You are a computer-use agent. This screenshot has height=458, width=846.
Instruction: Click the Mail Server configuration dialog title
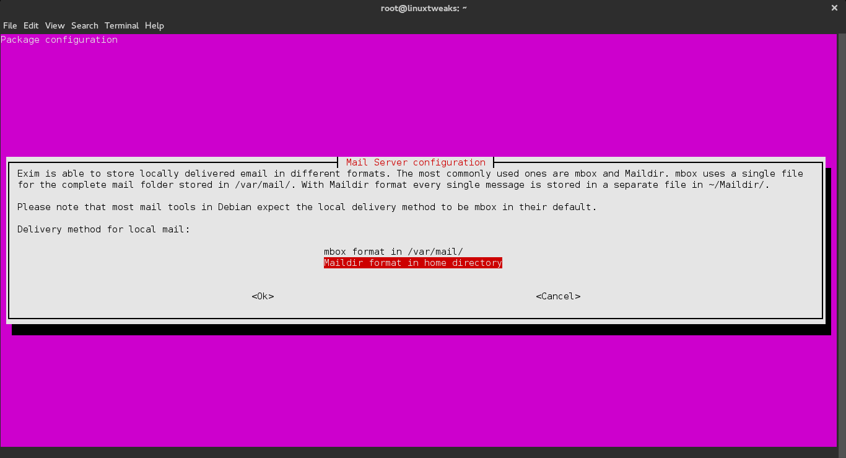click(x=416, y=162)
